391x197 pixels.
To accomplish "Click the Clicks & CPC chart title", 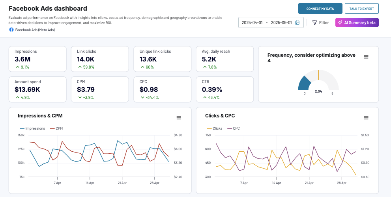I will coord(220,116).
